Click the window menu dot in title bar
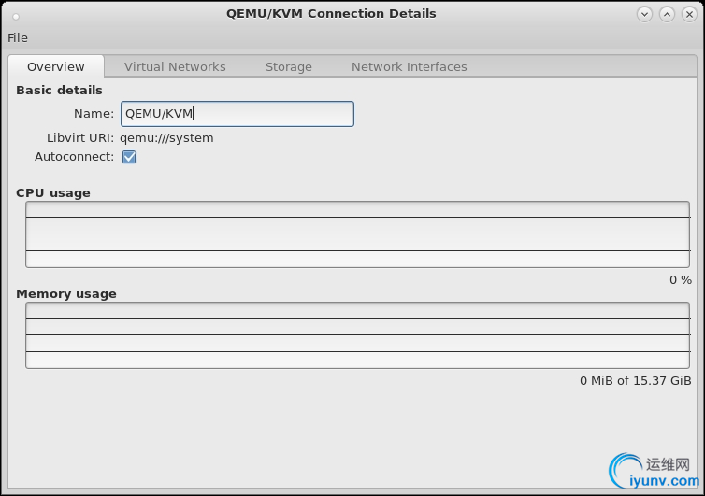This screenshot has width=705, height=496. tap(16, 17)
